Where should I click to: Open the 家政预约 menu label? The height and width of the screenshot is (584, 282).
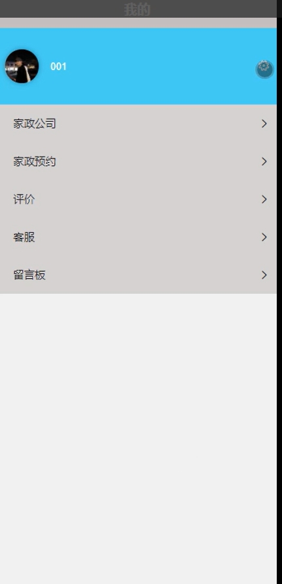(35, 162)
